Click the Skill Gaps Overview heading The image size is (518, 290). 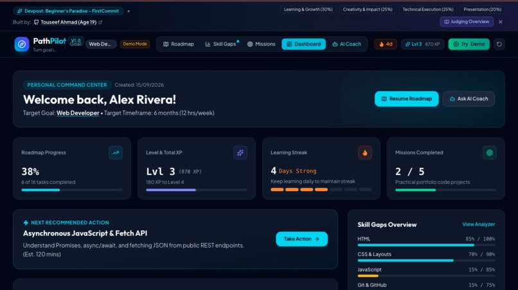[387, 224]
